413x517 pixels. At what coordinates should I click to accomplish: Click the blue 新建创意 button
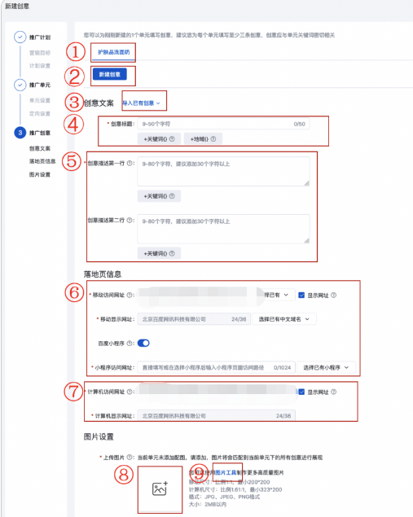click(109, 74)
